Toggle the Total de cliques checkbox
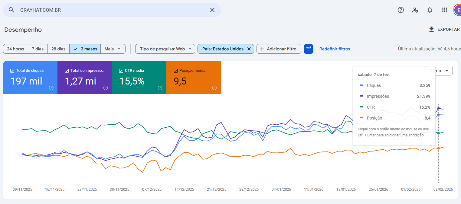461x204 pixels. tap(12, 71)
